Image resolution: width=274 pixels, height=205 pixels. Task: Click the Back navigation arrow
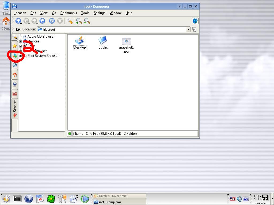pos(26,21)
